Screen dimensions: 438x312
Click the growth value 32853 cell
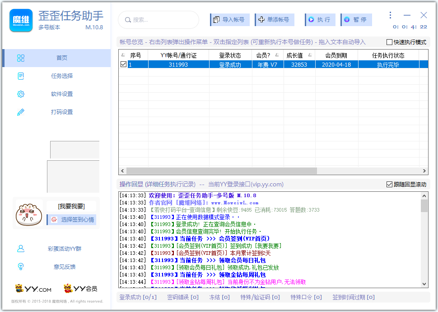click(299, 65)
